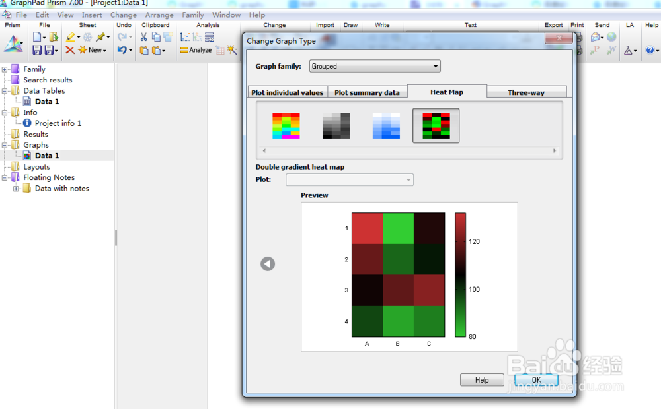The height and width of the screenshot is (409, 661).
Task: Delete sheet with the red X icon
Action: click(x=70, y=50)
